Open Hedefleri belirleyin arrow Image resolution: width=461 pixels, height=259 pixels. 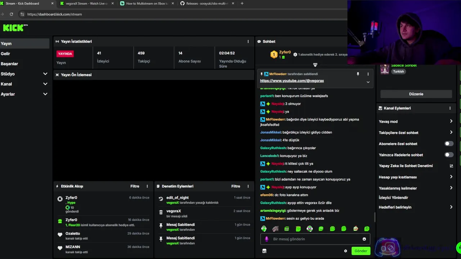click(451, 207)
